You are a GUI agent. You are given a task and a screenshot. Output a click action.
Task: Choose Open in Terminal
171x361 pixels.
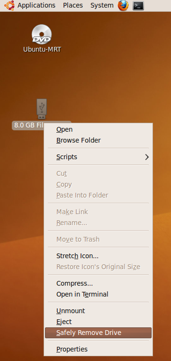[98, 294]
